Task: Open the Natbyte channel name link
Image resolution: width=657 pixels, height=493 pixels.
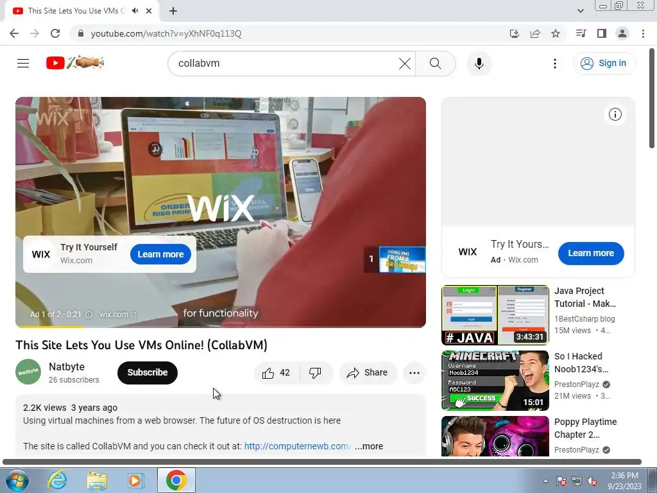Action: 67,367
